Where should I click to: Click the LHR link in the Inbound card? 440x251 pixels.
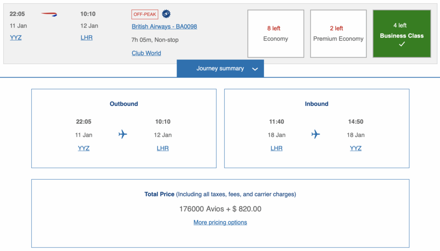coord(277,148)
